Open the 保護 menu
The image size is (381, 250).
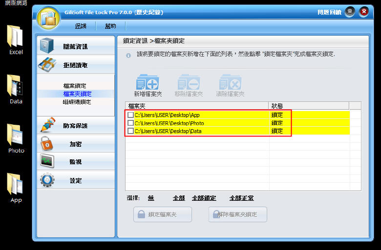81,26
